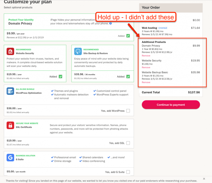Click the $5.00 / per month price
Image resolution: width=212 pixels, height=183 pixels.
tap(16, 172)
